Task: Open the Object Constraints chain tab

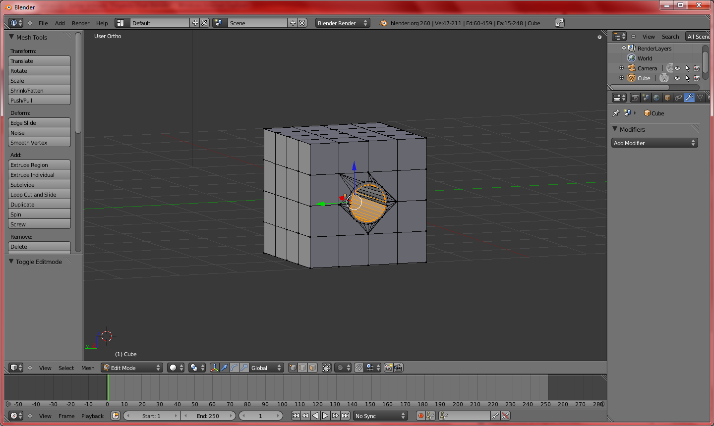Action: pos(678,98)
